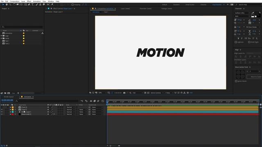Select the Hand tool
262x147 pixels.
[7, 4]
